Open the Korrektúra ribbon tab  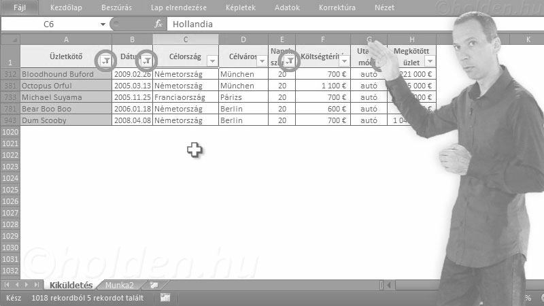[337, 7]
